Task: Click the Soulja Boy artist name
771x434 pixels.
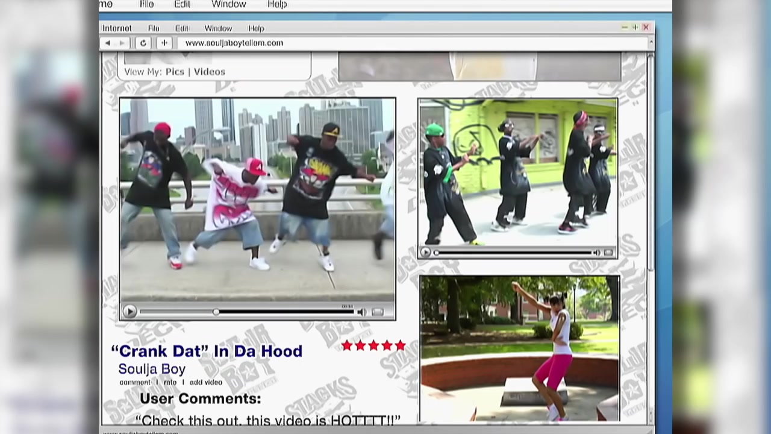Action: pos(152,369)
